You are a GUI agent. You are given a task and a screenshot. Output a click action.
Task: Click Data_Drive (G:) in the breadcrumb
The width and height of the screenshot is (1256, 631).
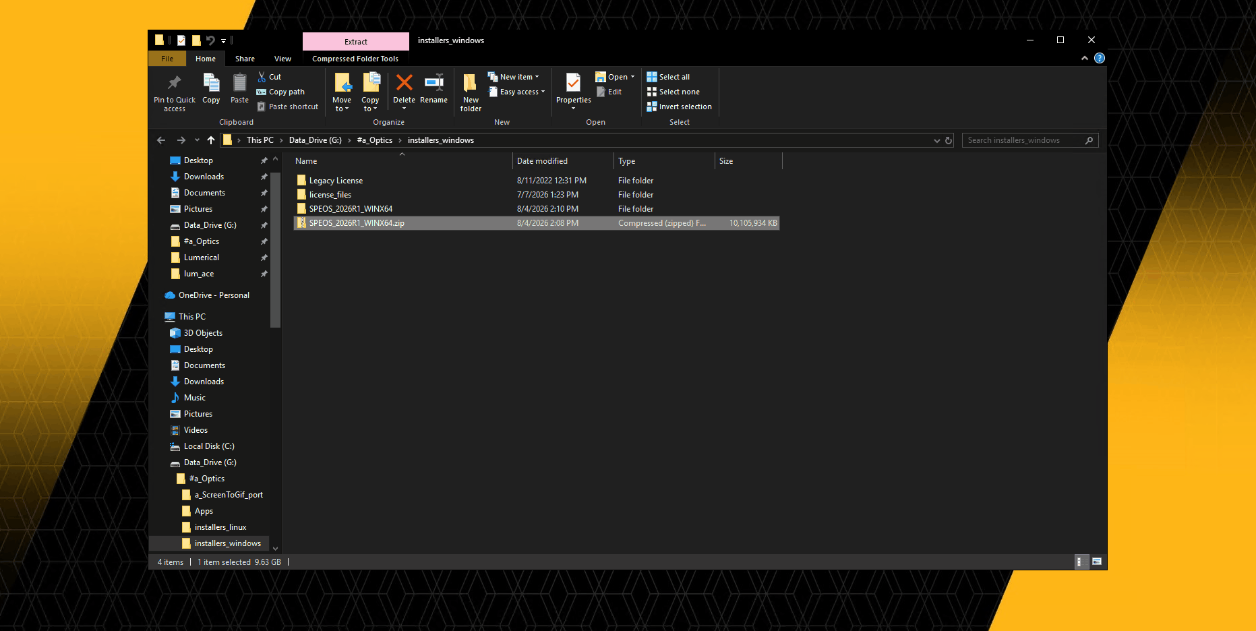[316, 140]
